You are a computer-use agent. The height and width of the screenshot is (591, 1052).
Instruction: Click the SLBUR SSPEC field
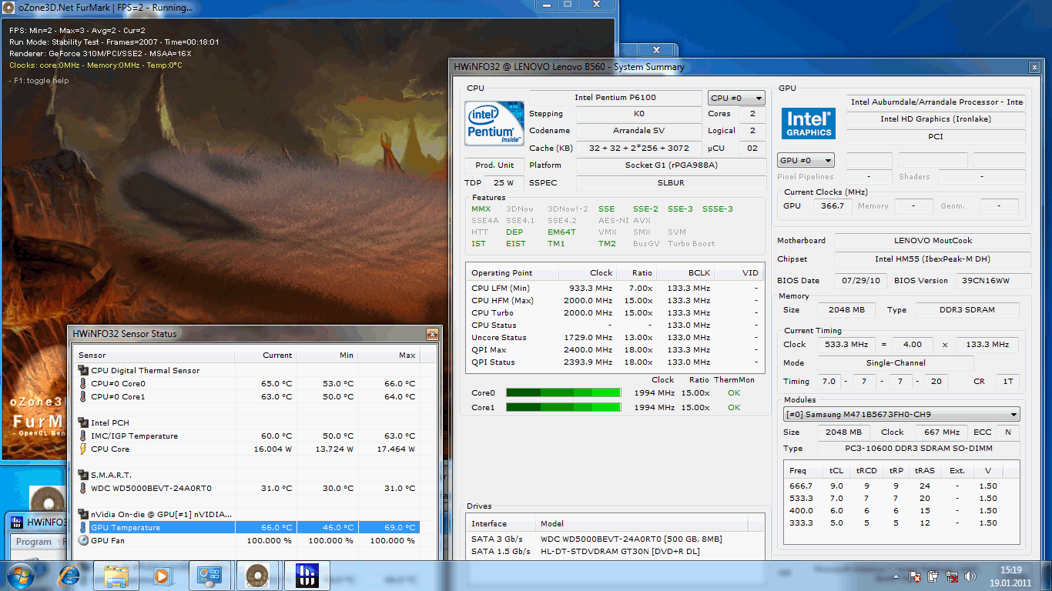click(671, 182)
